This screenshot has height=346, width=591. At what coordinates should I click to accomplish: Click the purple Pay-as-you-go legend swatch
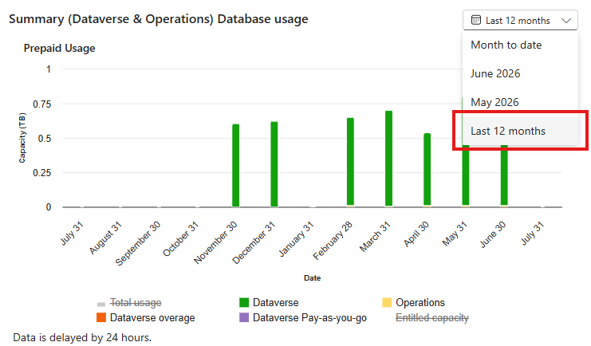[244, 318]
